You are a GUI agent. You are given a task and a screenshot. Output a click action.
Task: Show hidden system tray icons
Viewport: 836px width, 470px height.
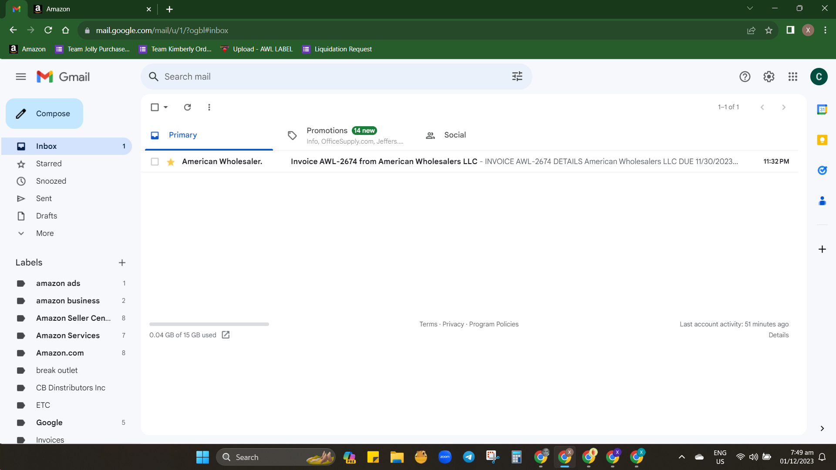(682, 457)
